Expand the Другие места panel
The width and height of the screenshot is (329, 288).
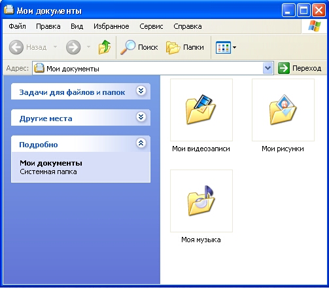141,117
